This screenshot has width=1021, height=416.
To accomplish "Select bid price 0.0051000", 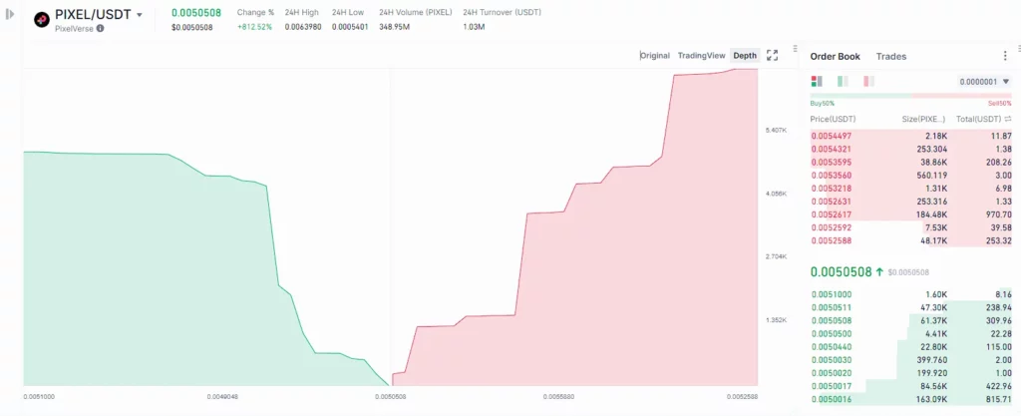I will [832, 294].
